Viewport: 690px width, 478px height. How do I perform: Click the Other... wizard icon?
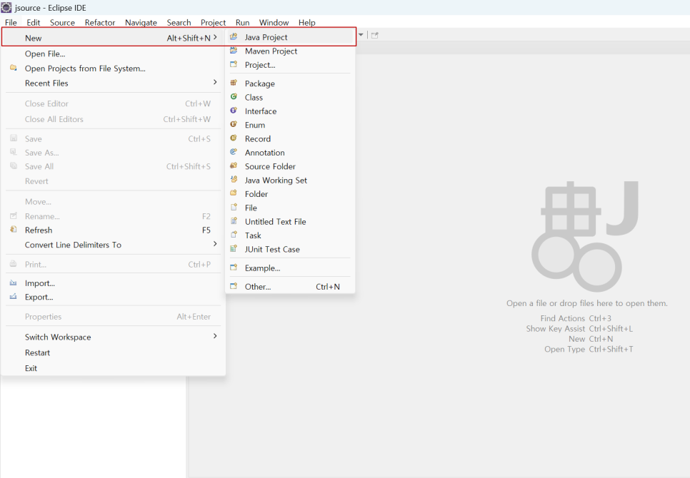234,286
